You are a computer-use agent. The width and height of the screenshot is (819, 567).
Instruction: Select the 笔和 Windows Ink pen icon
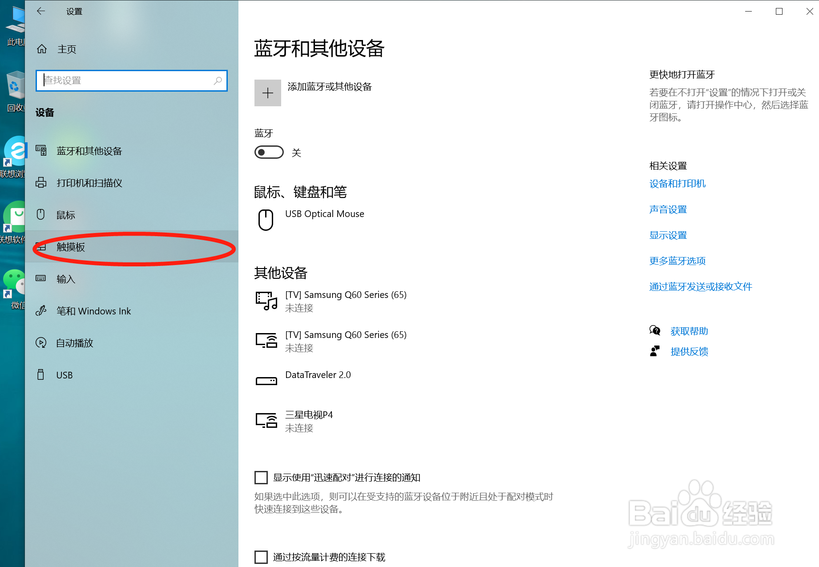pos(40,311)
